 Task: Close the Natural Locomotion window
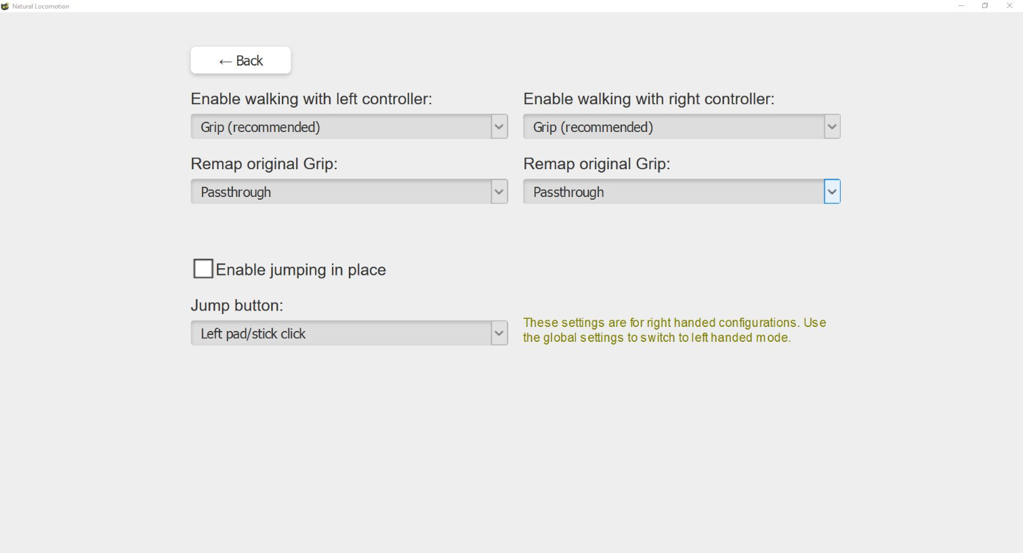(x=1009, y=6)
